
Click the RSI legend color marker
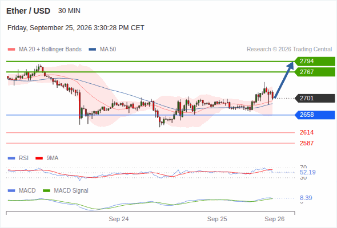(11, 158)
